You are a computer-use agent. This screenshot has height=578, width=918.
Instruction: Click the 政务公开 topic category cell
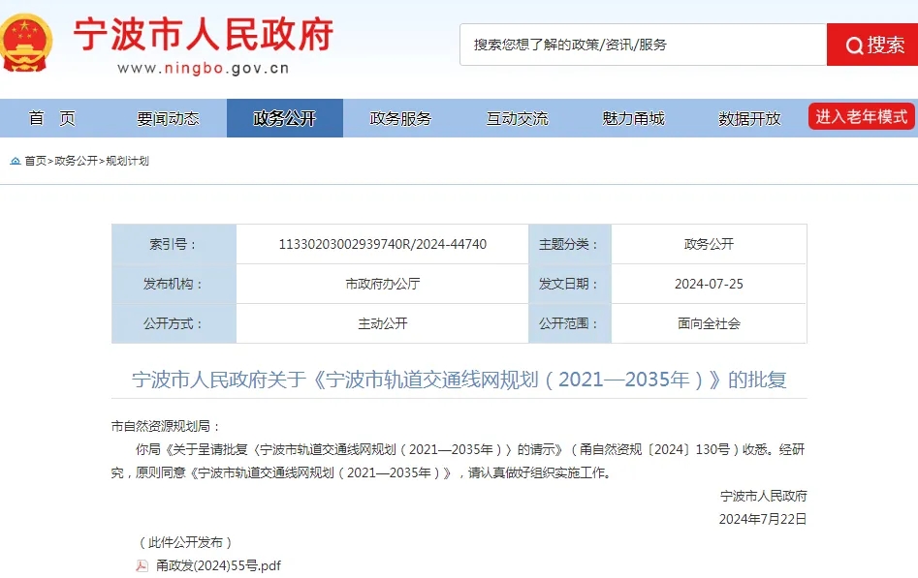tap(709, 244)
